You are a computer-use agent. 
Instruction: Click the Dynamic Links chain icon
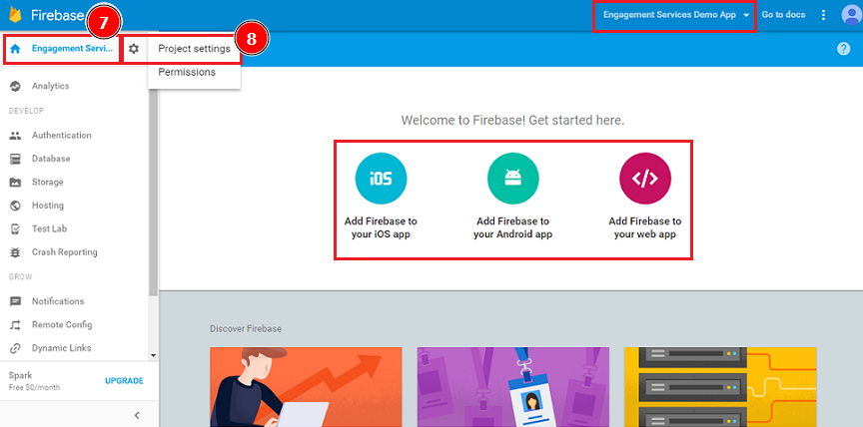click(x=15, y=348)
